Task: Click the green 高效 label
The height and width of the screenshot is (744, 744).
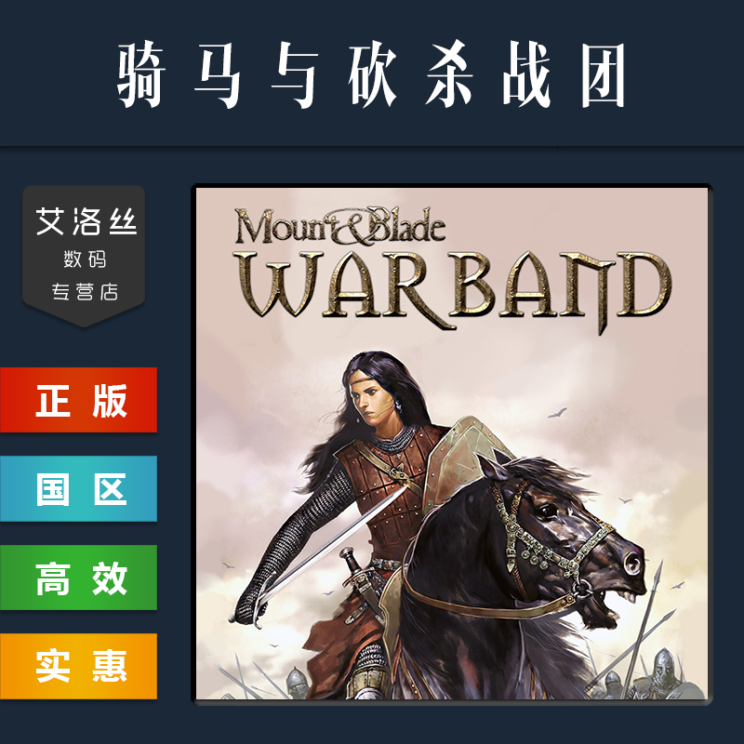Action: pyautogui.click(x=78, y=578)
